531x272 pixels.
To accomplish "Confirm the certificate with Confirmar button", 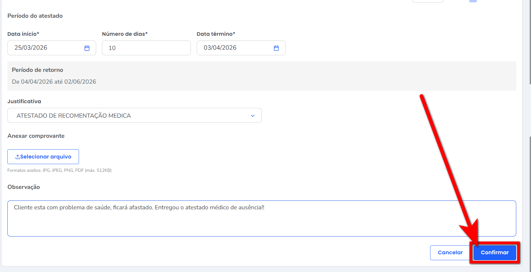I will [x=495, y=252].
